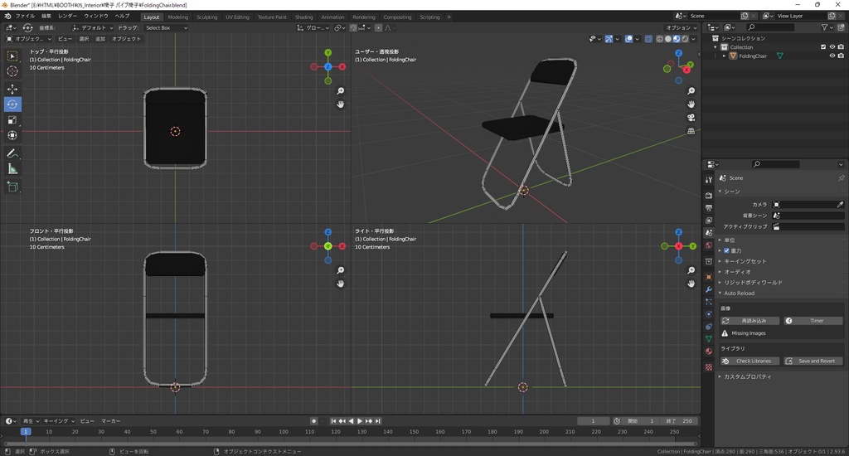The height and width of the screenshot is (456, 849).
Task: Expand the 単位 (Units) panel
Action: point(730,240)
